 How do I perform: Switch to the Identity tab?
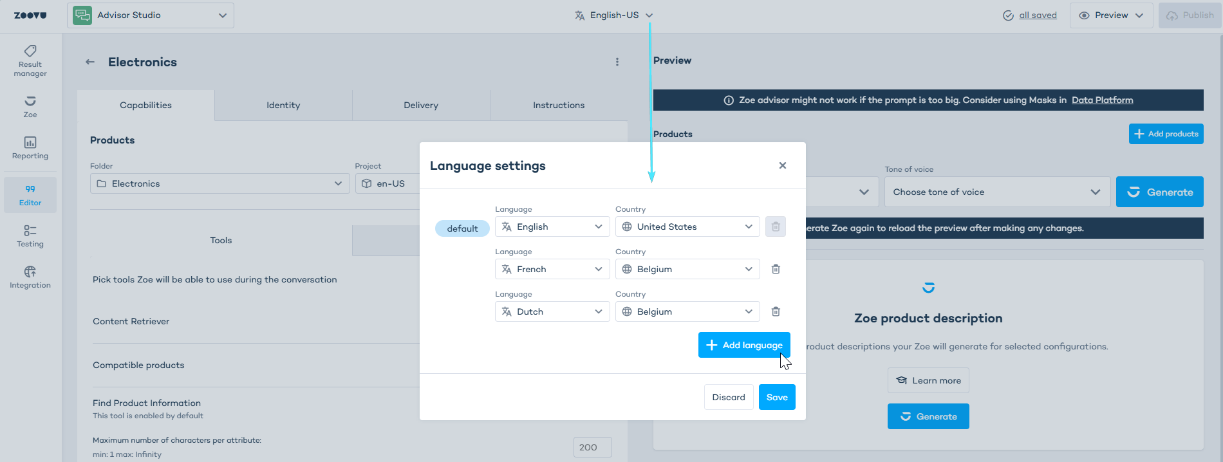(283, 106)
